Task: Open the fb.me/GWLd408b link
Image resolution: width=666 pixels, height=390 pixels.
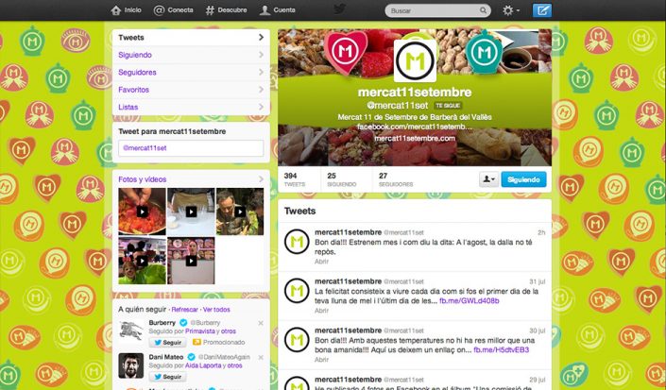Action: click(x=469, y=301)
